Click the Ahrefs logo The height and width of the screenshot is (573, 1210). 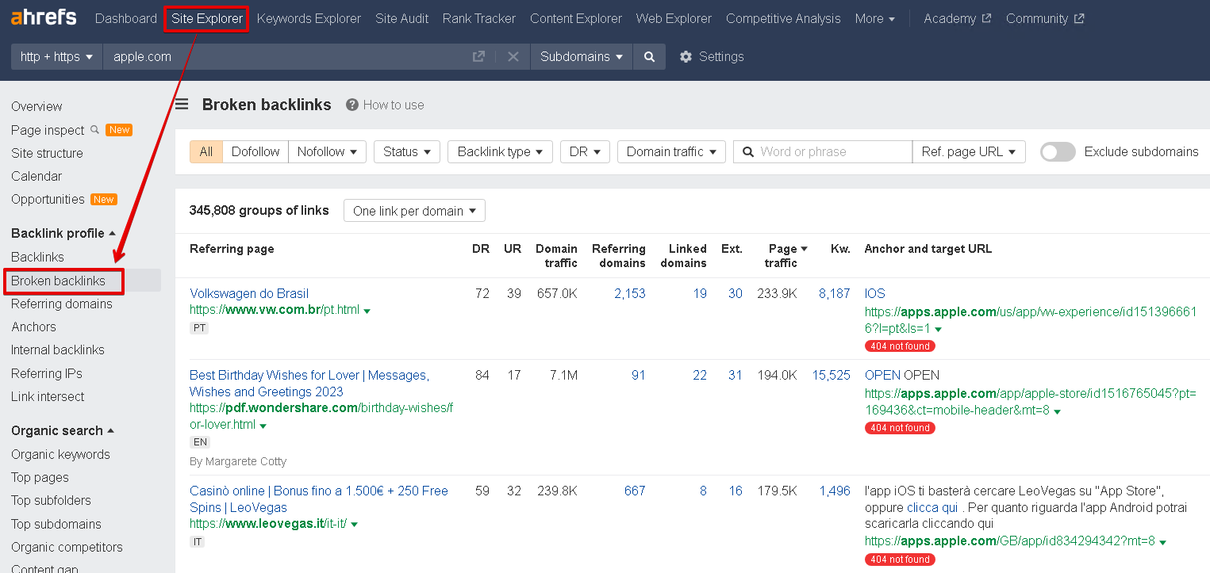[x=44, y=17]
